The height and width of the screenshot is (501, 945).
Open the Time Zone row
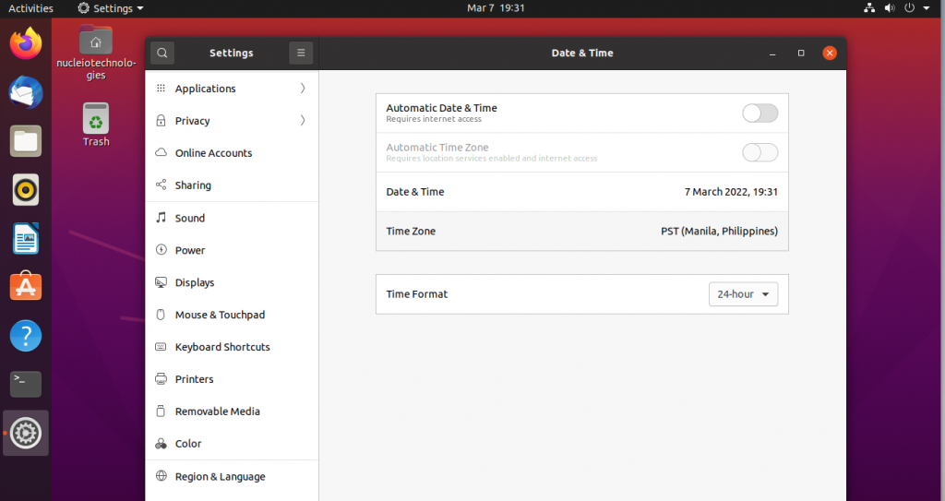pos(581,231)
